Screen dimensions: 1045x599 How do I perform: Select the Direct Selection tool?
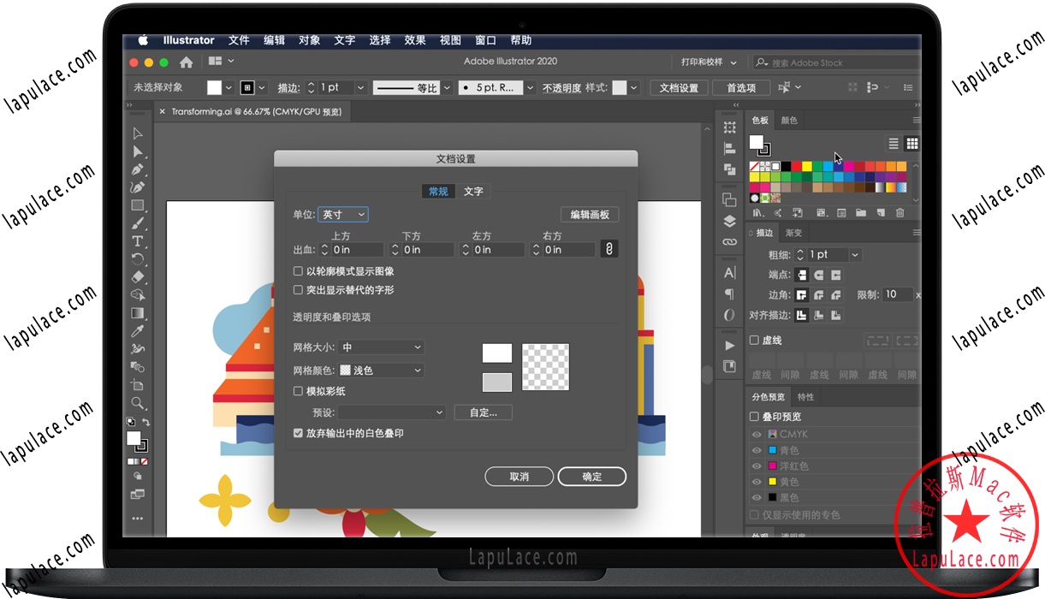pos(138,151)
